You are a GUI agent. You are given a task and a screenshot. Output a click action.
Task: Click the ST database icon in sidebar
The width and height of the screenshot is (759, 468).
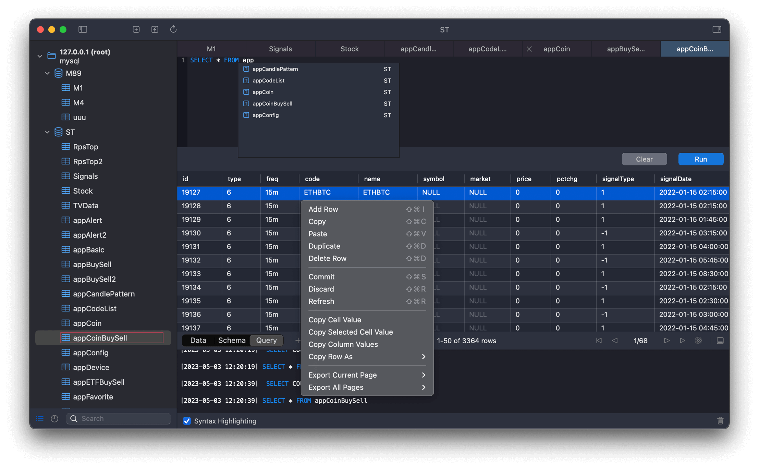59,132
